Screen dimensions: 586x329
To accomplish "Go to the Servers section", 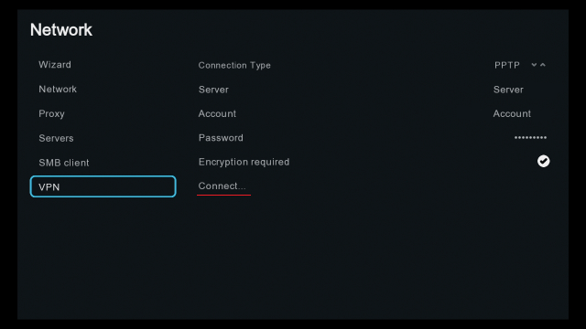I will tap(56, 138).
